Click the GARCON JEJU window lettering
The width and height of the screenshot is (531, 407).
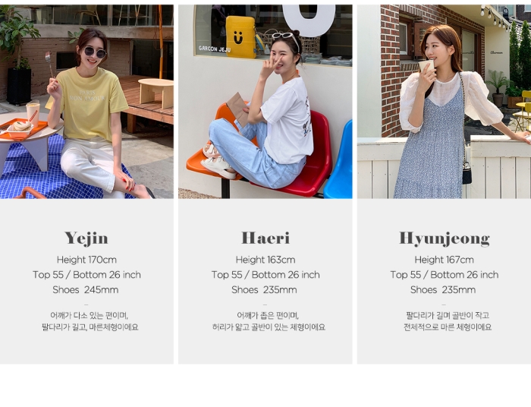coord(215,49)
